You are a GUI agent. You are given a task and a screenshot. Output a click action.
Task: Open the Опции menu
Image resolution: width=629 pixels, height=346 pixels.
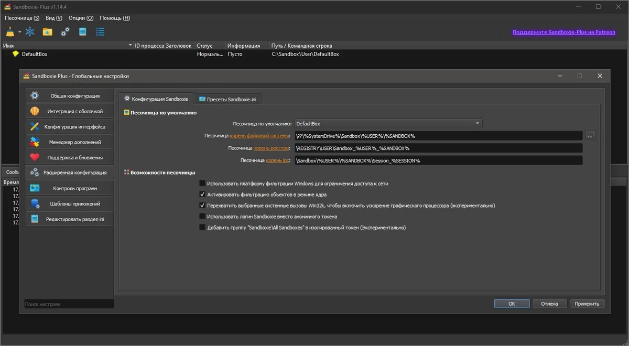[81, 18]
